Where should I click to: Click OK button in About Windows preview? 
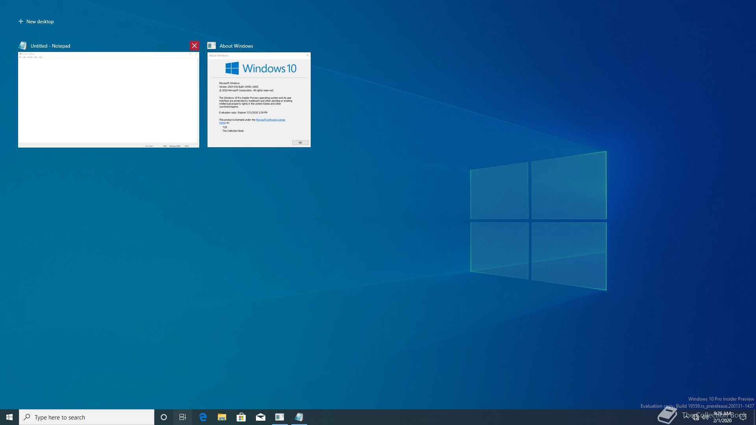coord(300,142)
